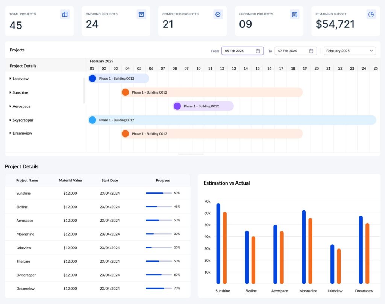Click the Upcoming Projects calendar icon
385x304 pixels.
pyautogui.click(x=294, y=14)
